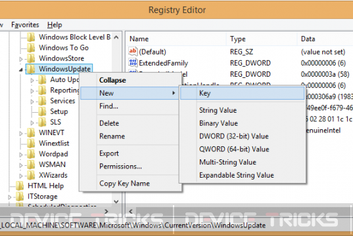Click the Windows To Go folder icon
The image size is (353, 236).
[x=31, y=48]
